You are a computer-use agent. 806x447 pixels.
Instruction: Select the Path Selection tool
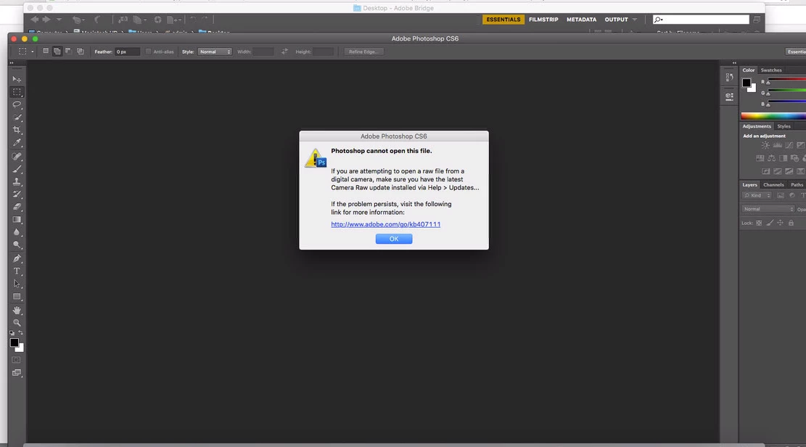coord(17,284)
